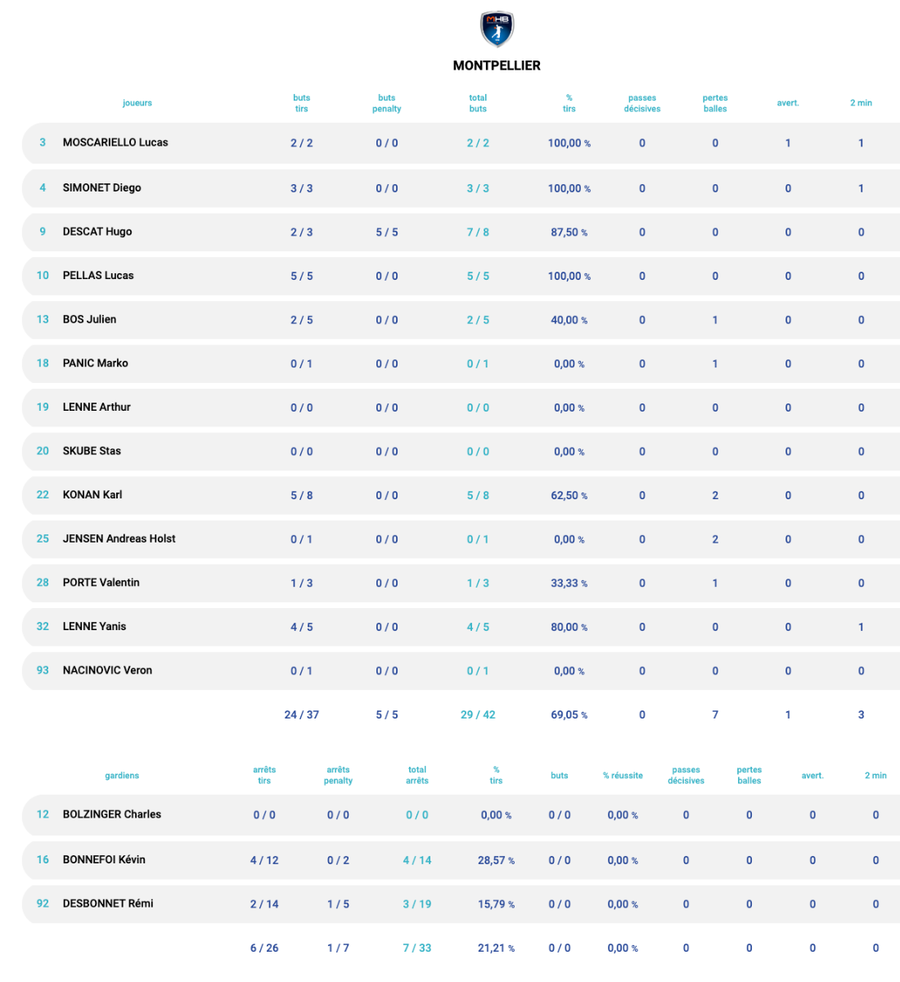
Task: Click the 'gardiens' column header
Action: click(122, 776)
